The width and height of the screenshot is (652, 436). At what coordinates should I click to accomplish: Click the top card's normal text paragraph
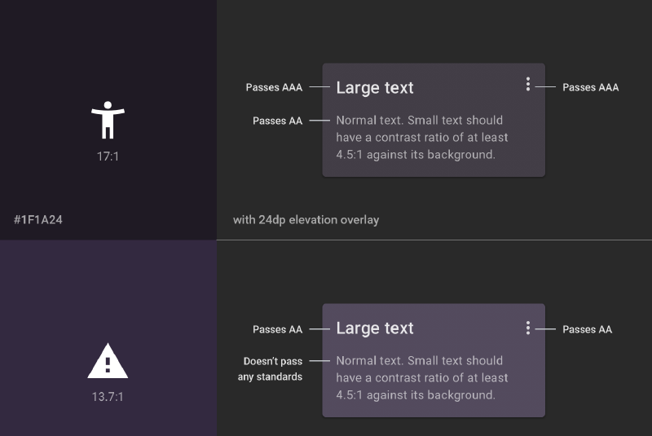(421, 138)
